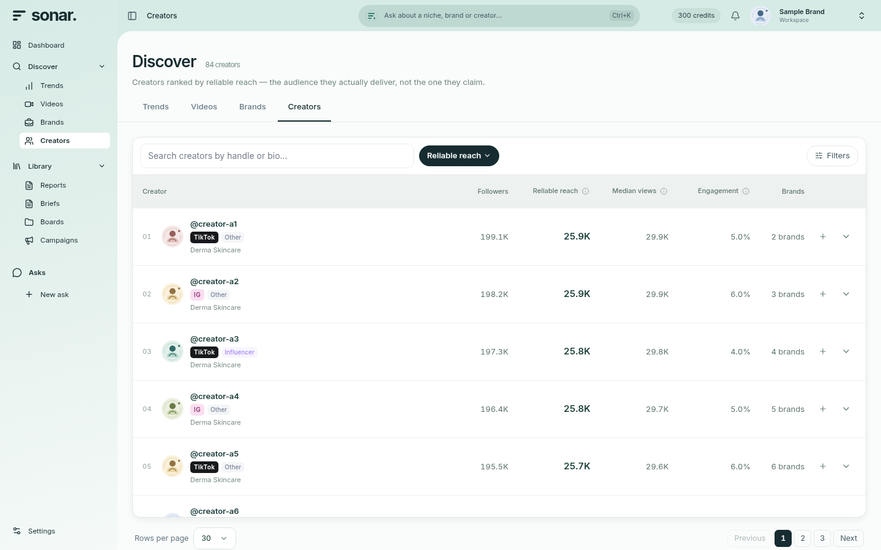Open Campaigns in sidebar
This screenshot has height=550, width=881.
click(65, 240)
